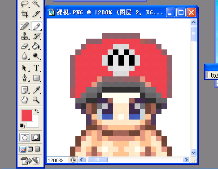Select the History Brush tool
Screen dimensions: 218x169
click(36, 36)
